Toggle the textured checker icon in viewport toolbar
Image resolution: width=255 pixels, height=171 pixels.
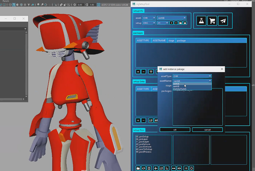25,5
